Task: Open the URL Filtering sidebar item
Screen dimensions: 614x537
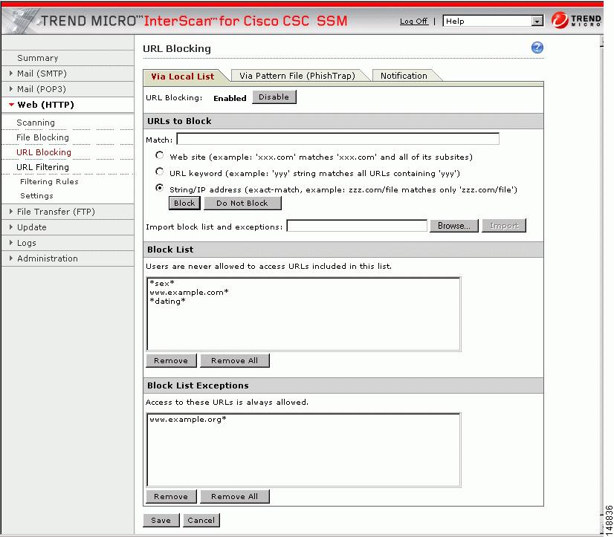Action: (x=42, y=167)
